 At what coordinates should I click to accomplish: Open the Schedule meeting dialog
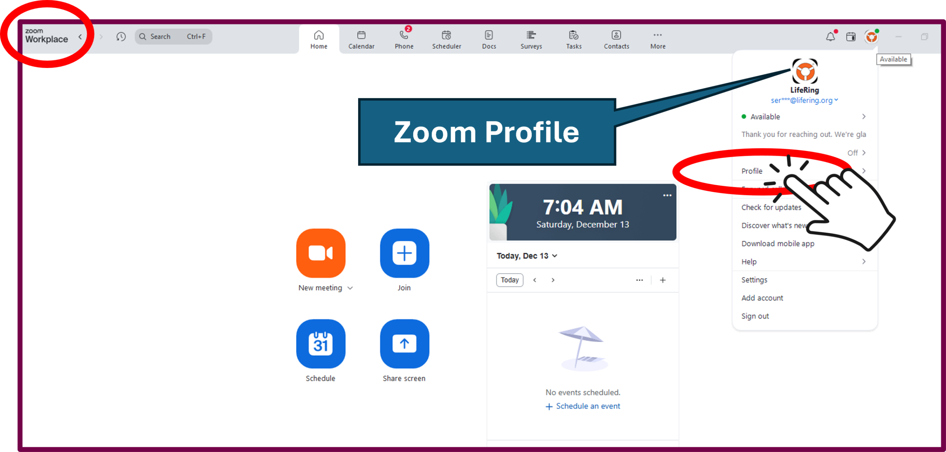tap(320, 344)
